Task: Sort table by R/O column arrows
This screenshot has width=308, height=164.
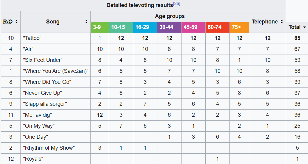Action: point(16,22)
